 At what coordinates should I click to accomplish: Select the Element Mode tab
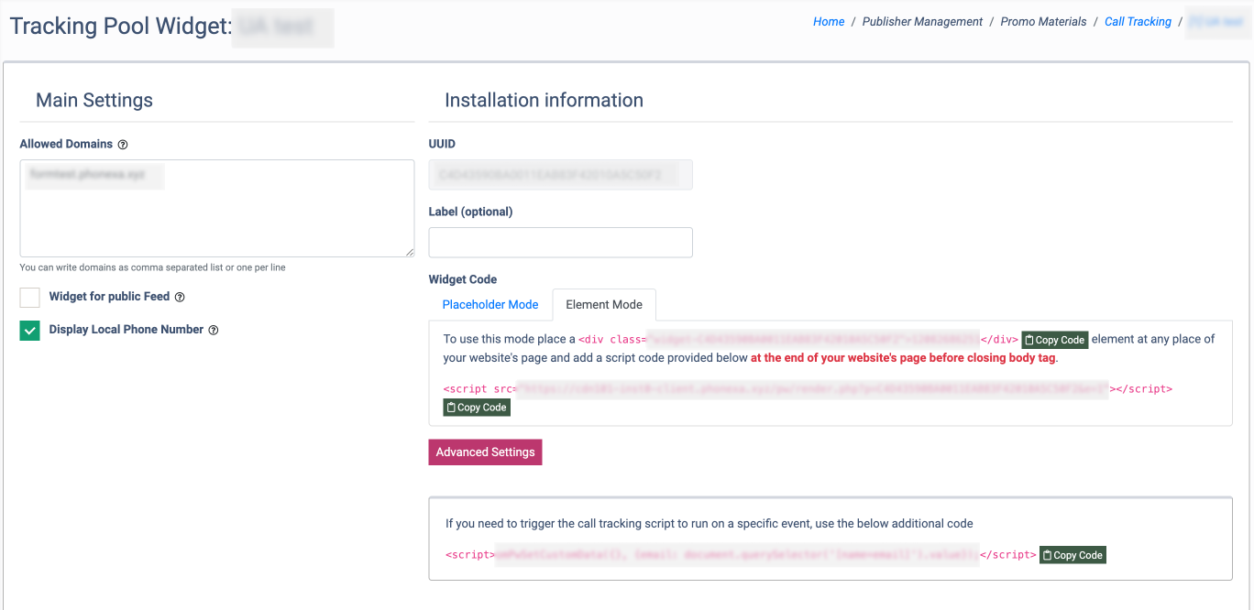coord(604,305)
